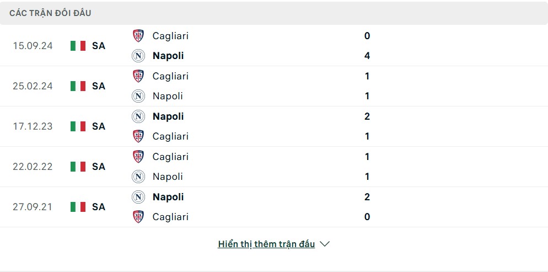Open the 27.09.21 match date
This screenshot has height=272, width=548.
coord(33,207)
